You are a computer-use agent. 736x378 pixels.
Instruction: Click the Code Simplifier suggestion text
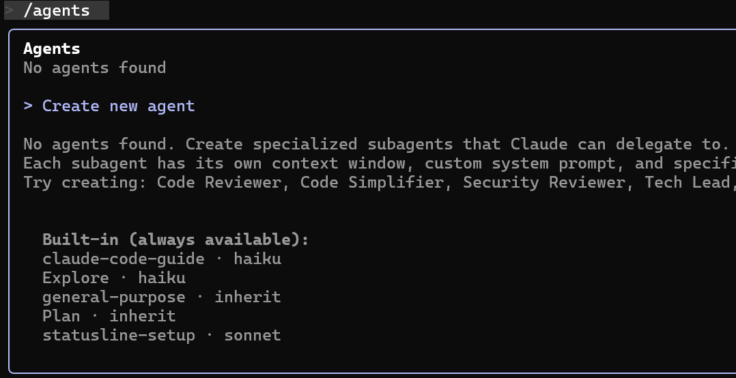pyautogui.click(x=371, y=183)
